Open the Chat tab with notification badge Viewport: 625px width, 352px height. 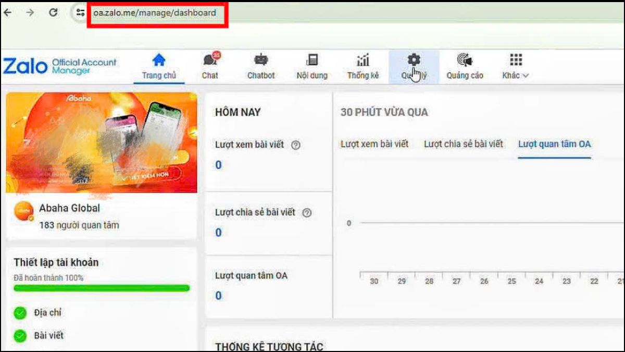pyautogui.click(x=210, y=67)
